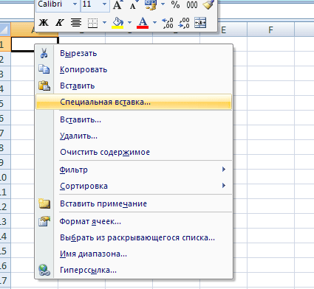
Task: Click the font color A icon
Action: 143,23
